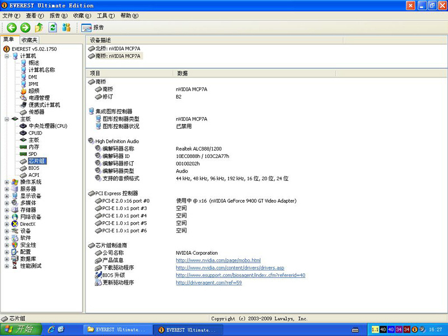This screenshot has height=336, width=448.
Task: Click the green Back arrow toolbar icon
Action: point(11,27)
